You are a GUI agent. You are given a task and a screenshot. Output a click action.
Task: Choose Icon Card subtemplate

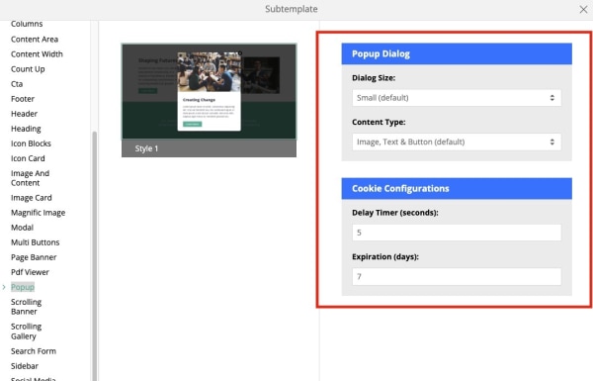point(28,158)
